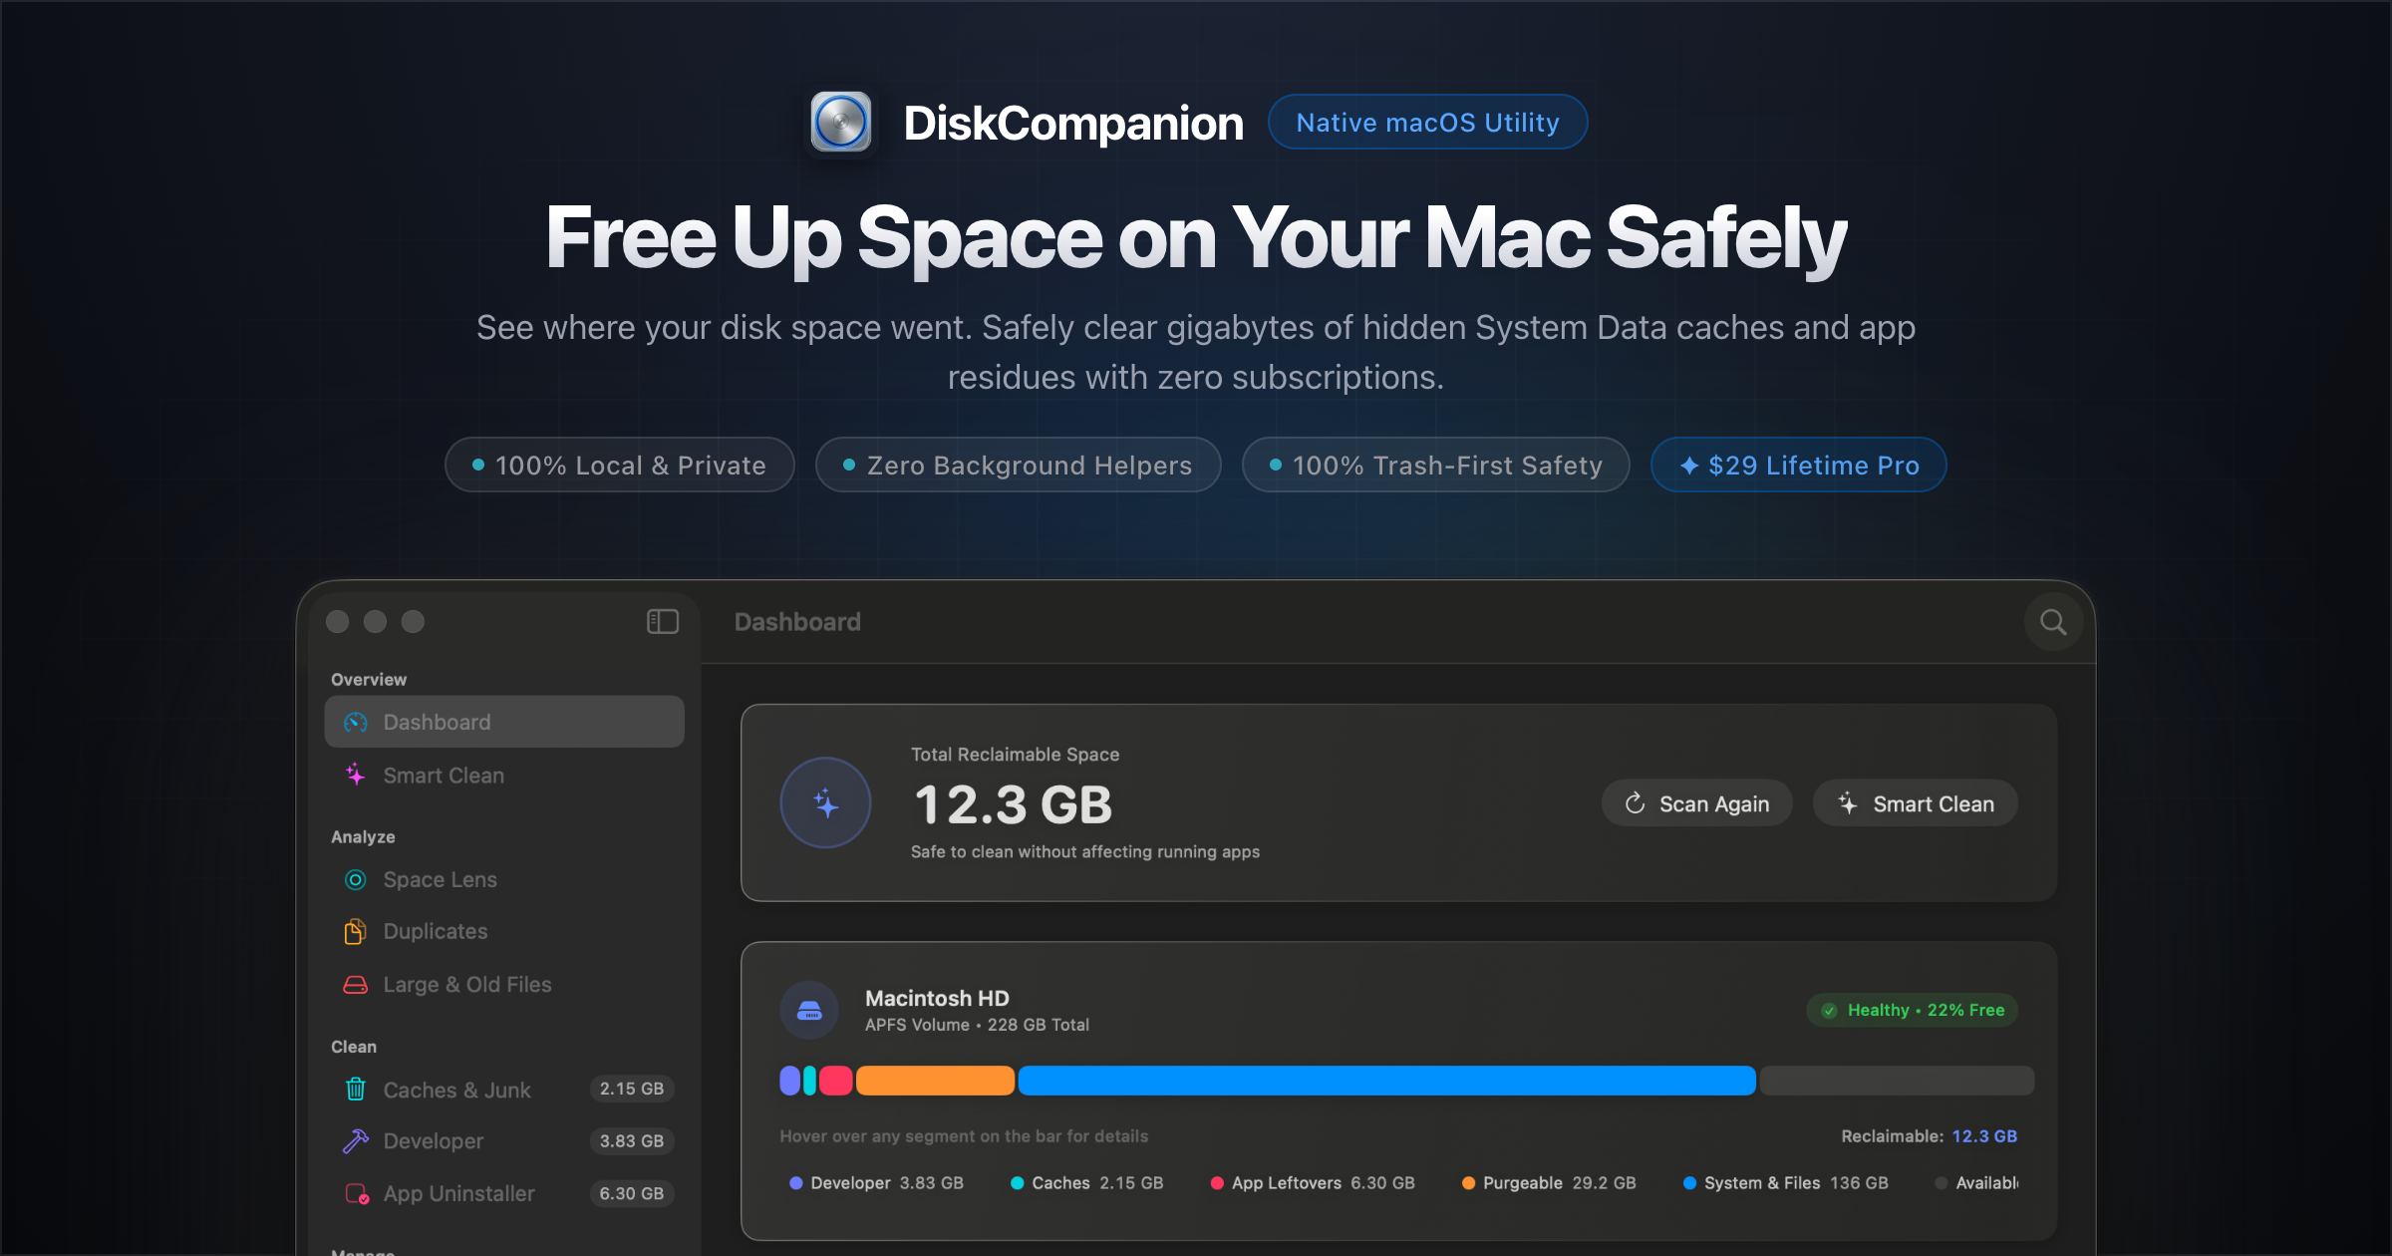This screenshot has height=1256, width=2392.
Task: Select Large & Old Files entry
Action: [504, 984]
